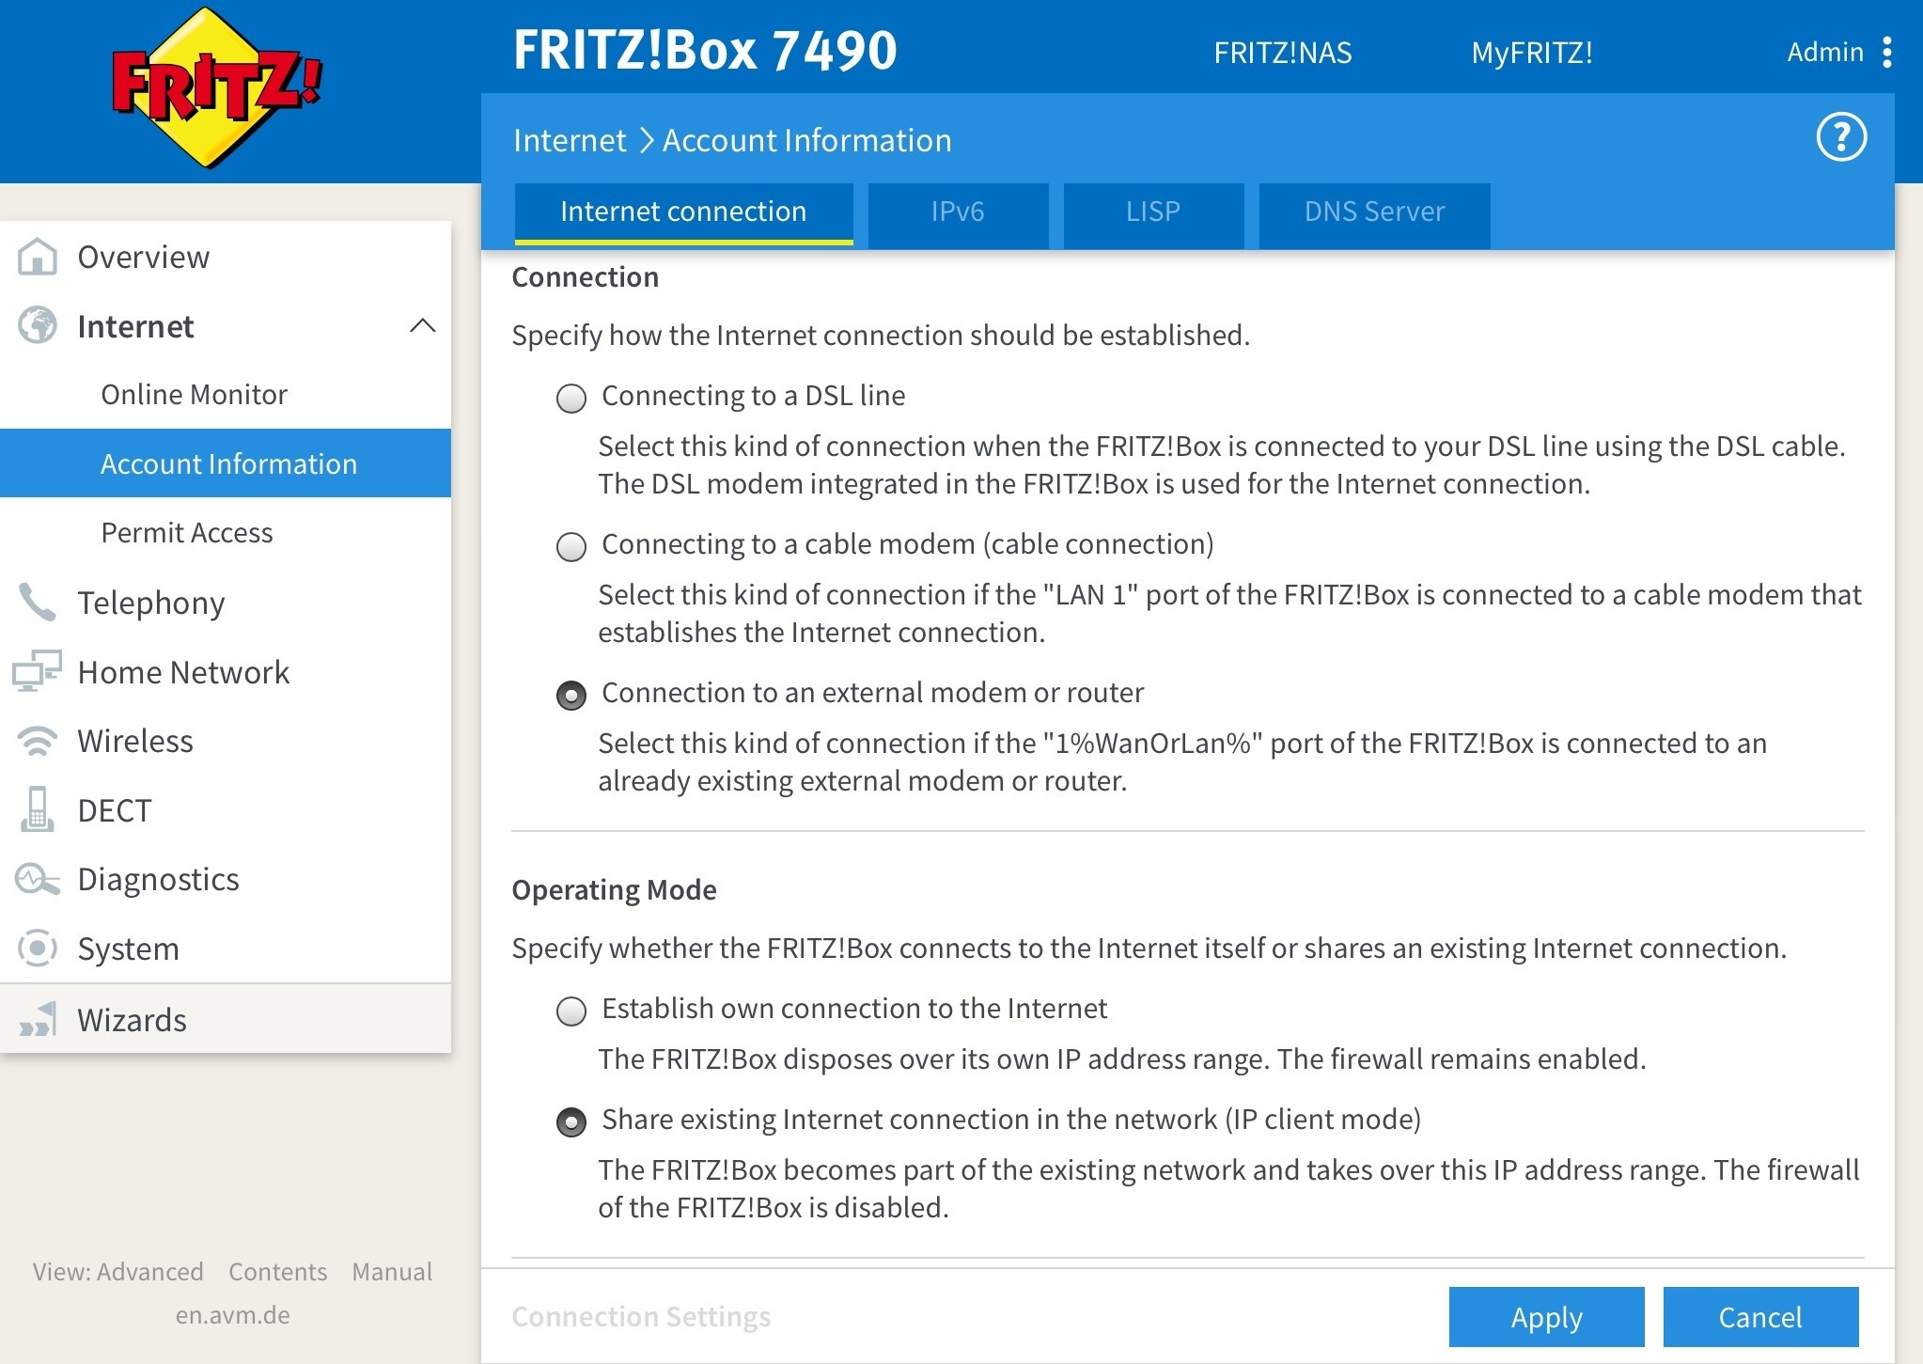Open the en.avm.de link

pos(232,1314)
